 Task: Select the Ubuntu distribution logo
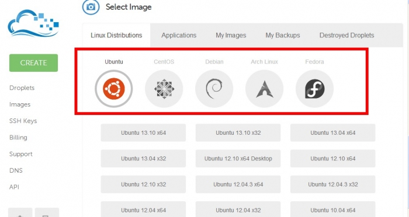[114, 89]
